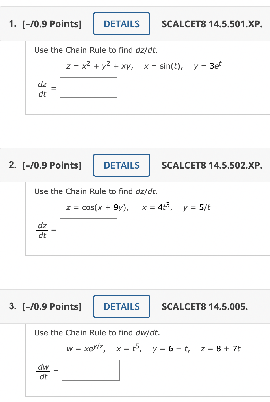The image size is (270, 402).
Task: Open DETAILS for problem 1
Action: coord(121,24)
